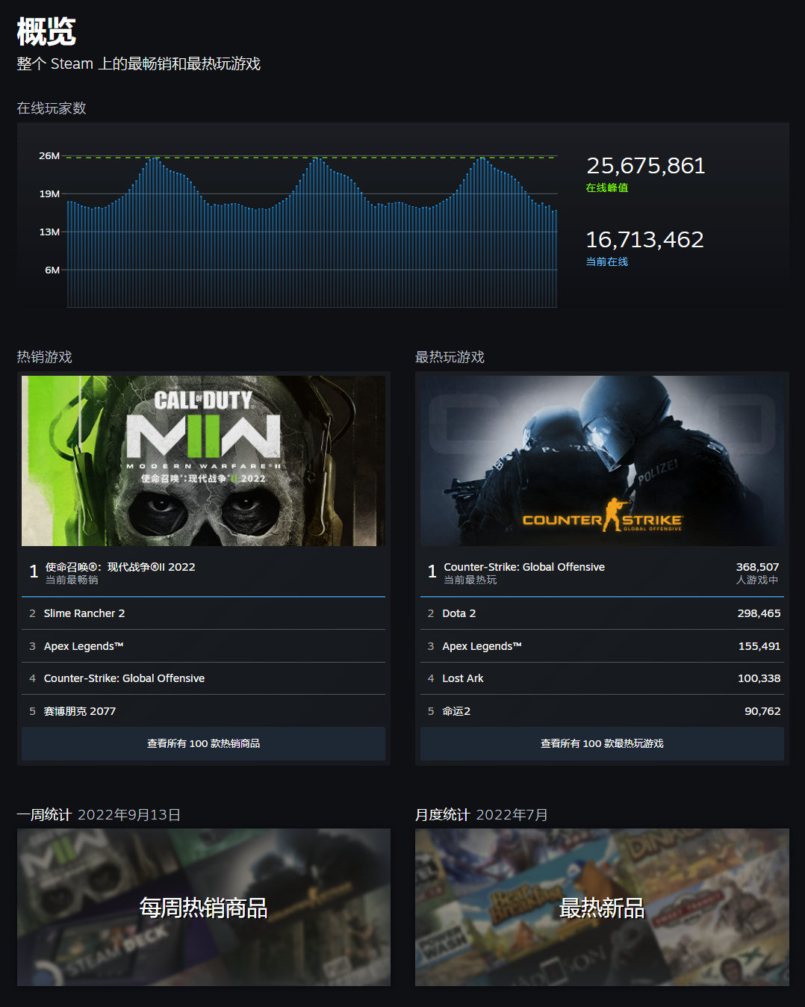
Task: Open 赛博朋克 2077 in top sellers
Action: (x=80, y=711)
